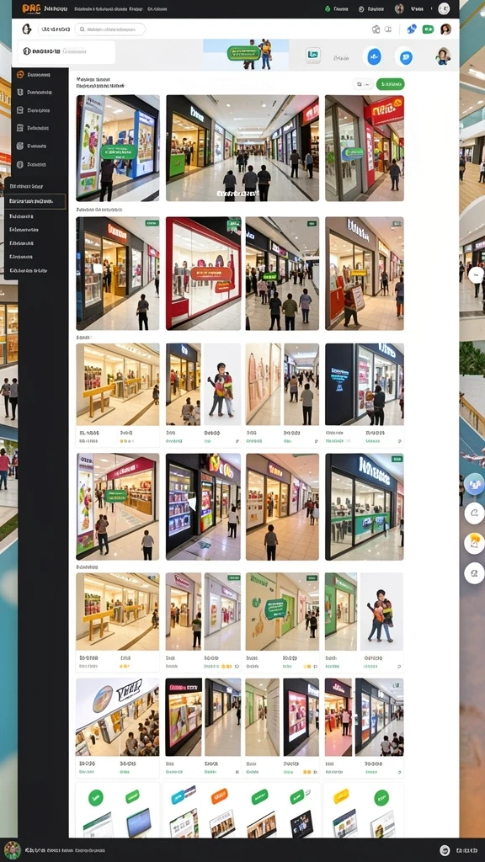Viewport: 485px width, 862px height.
Task: Click the green square icon beside blue round buttons
Action: point(313,55)
